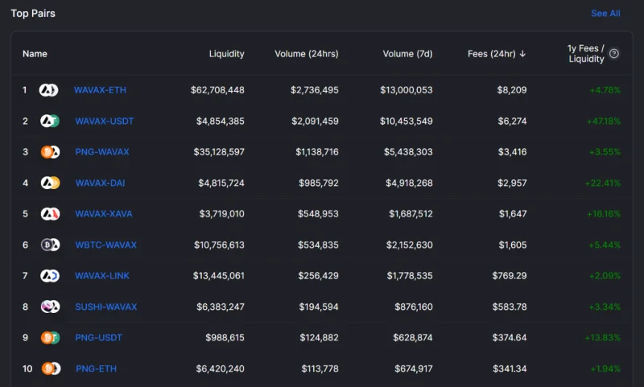
Task: Open the PNG-USDT pair page
Action: (98, 338)
